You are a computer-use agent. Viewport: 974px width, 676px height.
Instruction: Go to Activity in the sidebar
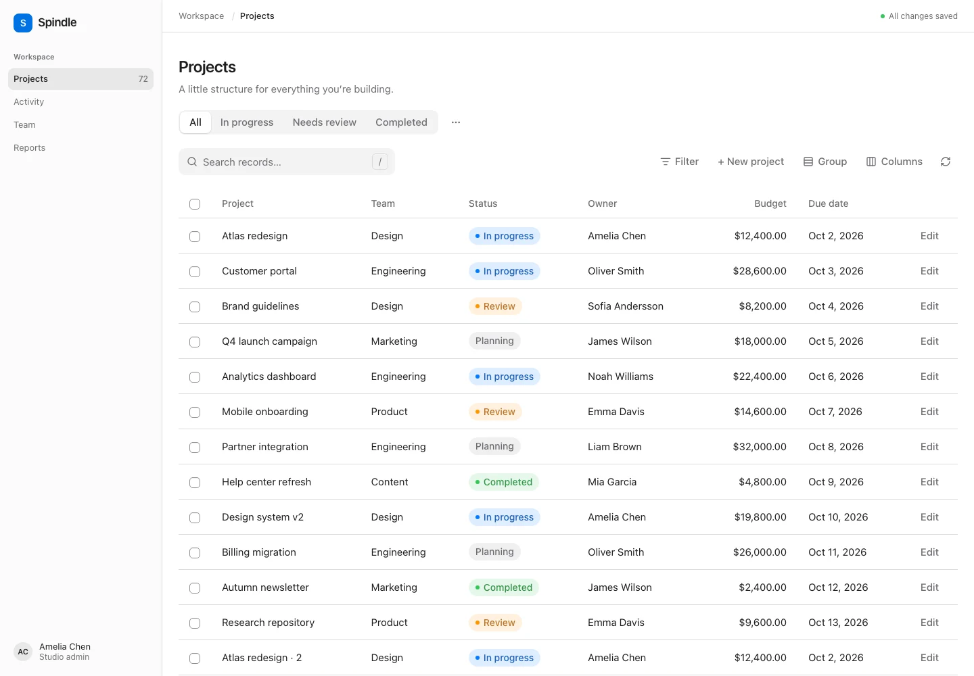pos(80,102)
